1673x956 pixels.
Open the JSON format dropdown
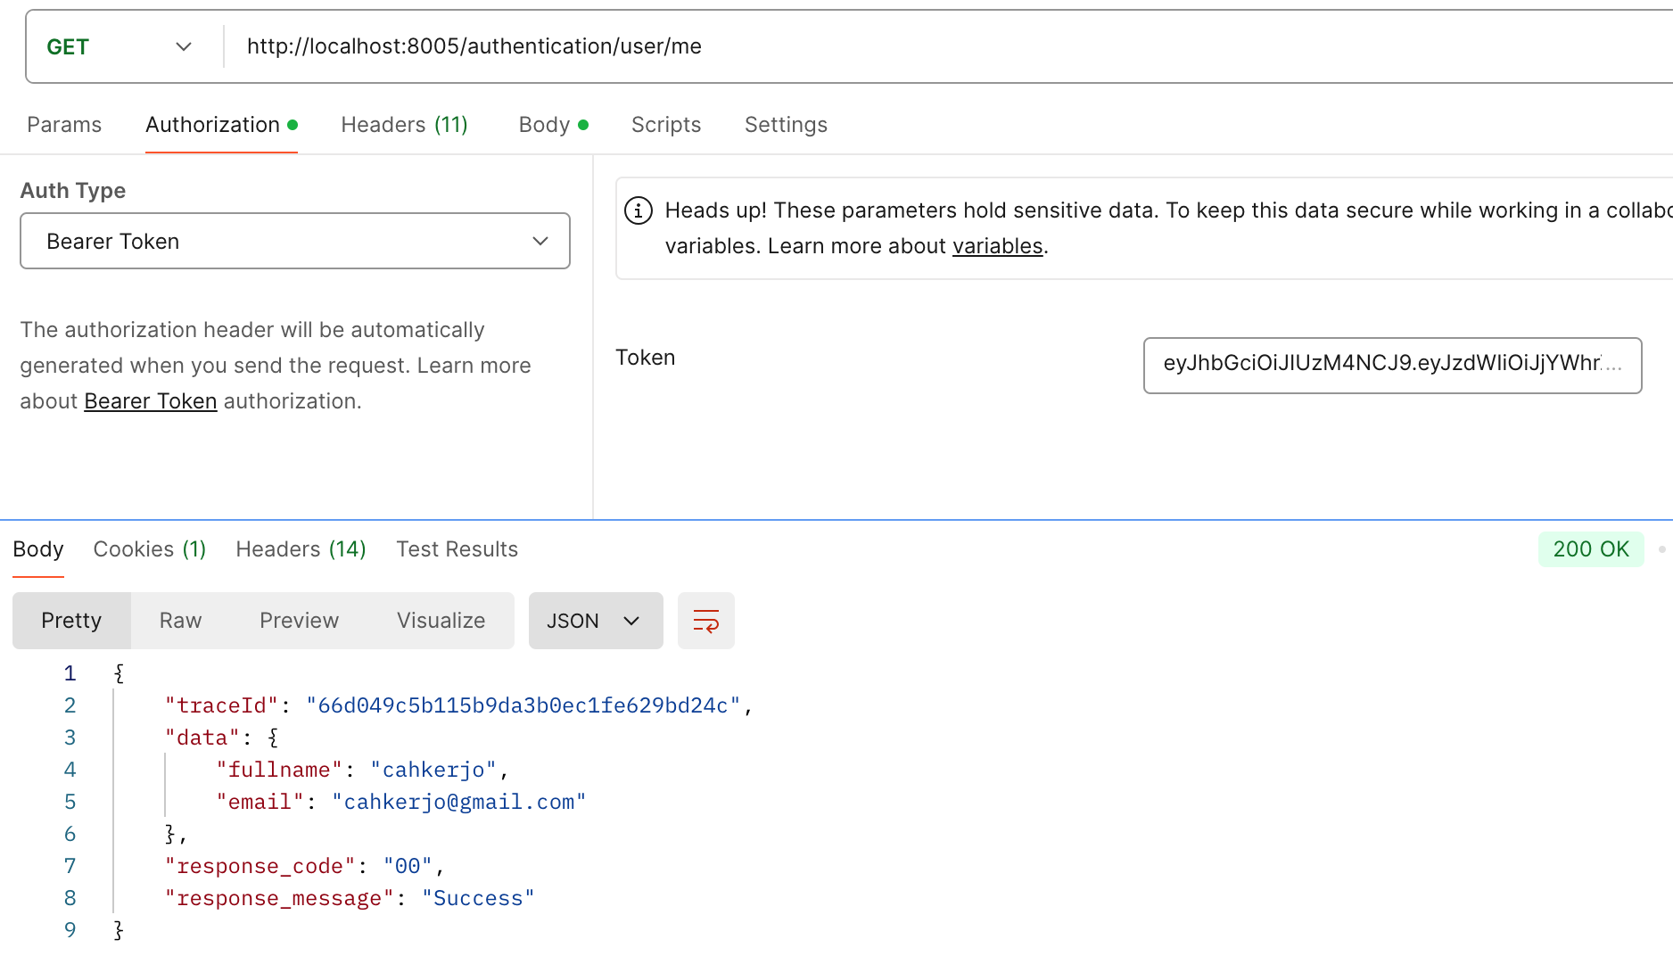pyautogui.click(x=596, y=621)
